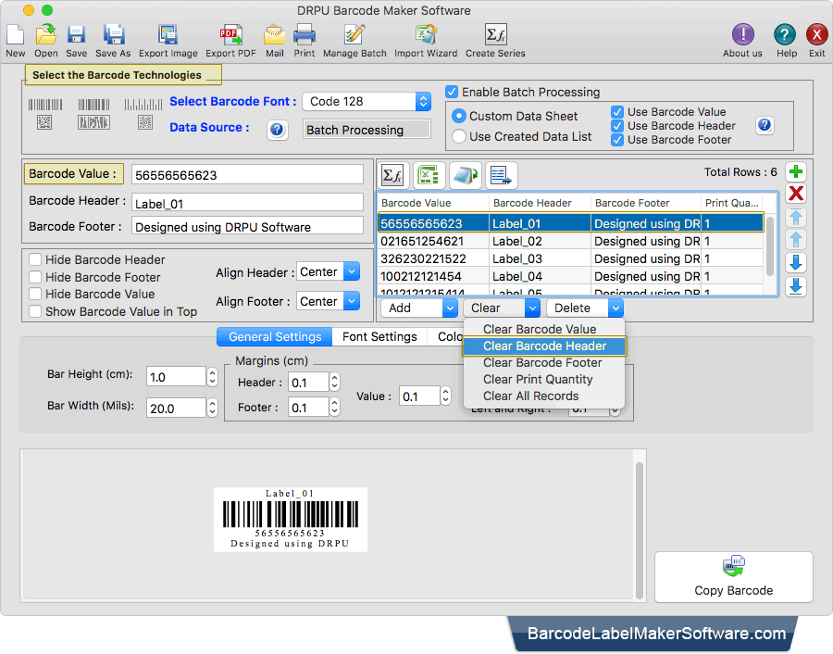Toggle the Use Barcode Header checkbox

[616, 126]
